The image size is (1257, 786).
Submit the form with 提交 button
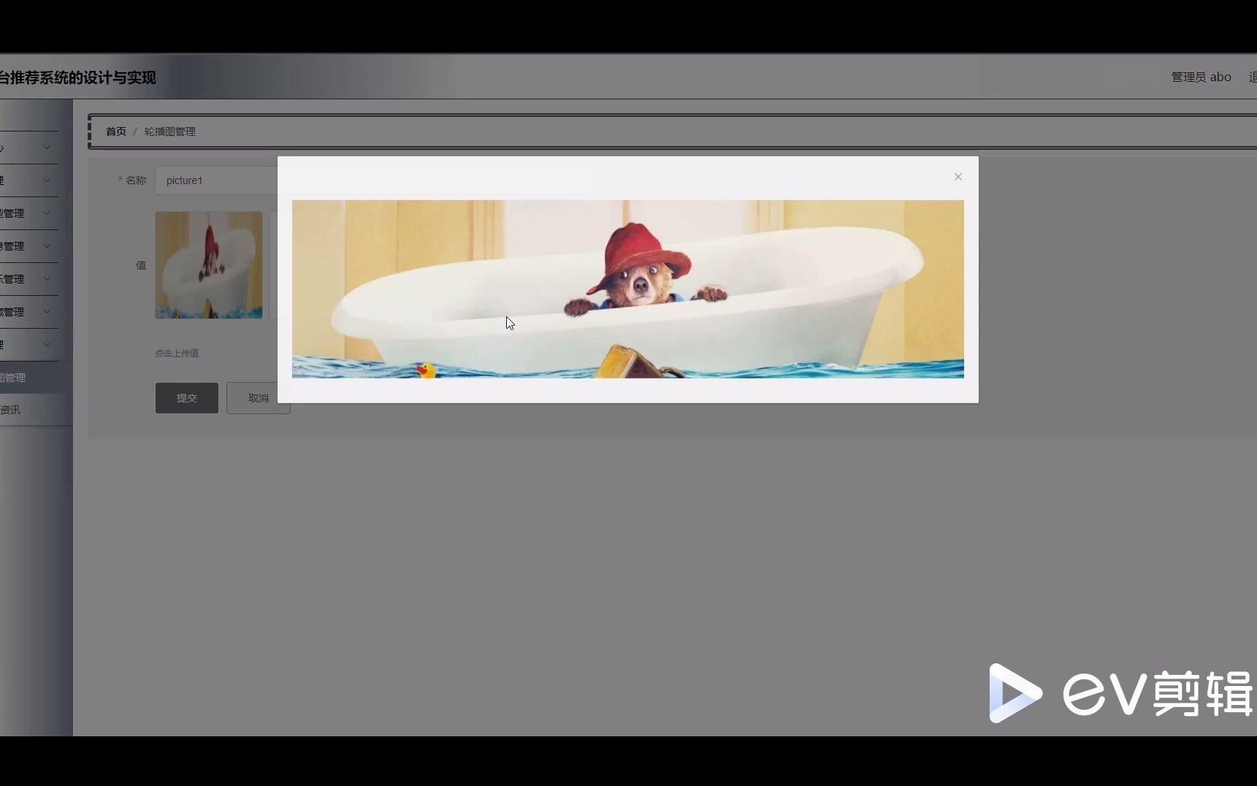pos(187,398)
